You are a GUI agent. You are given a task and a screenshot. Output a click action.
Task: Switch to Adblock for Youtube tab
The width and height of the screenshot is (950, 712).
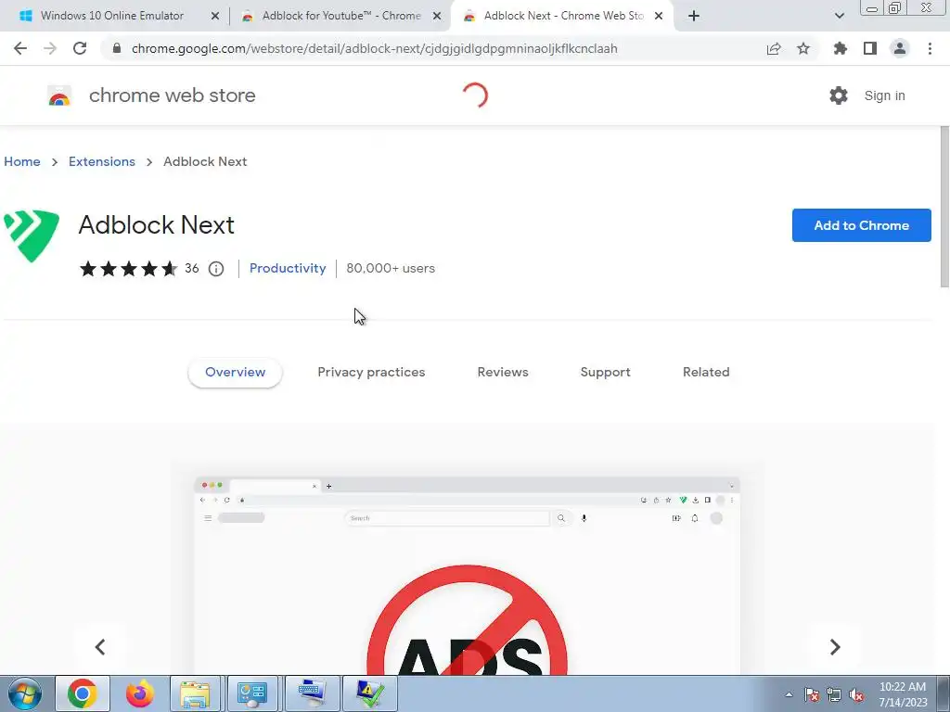coord(341,16)
